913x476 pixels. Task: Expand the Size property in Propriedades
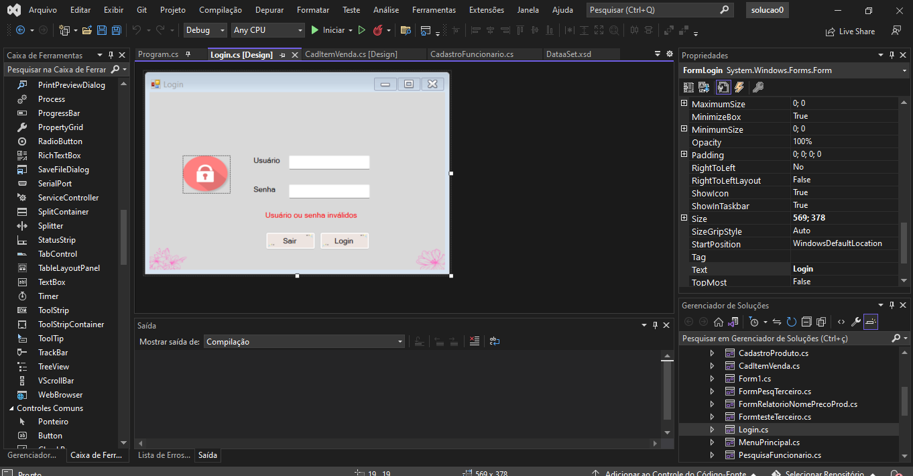click(684, 219)
